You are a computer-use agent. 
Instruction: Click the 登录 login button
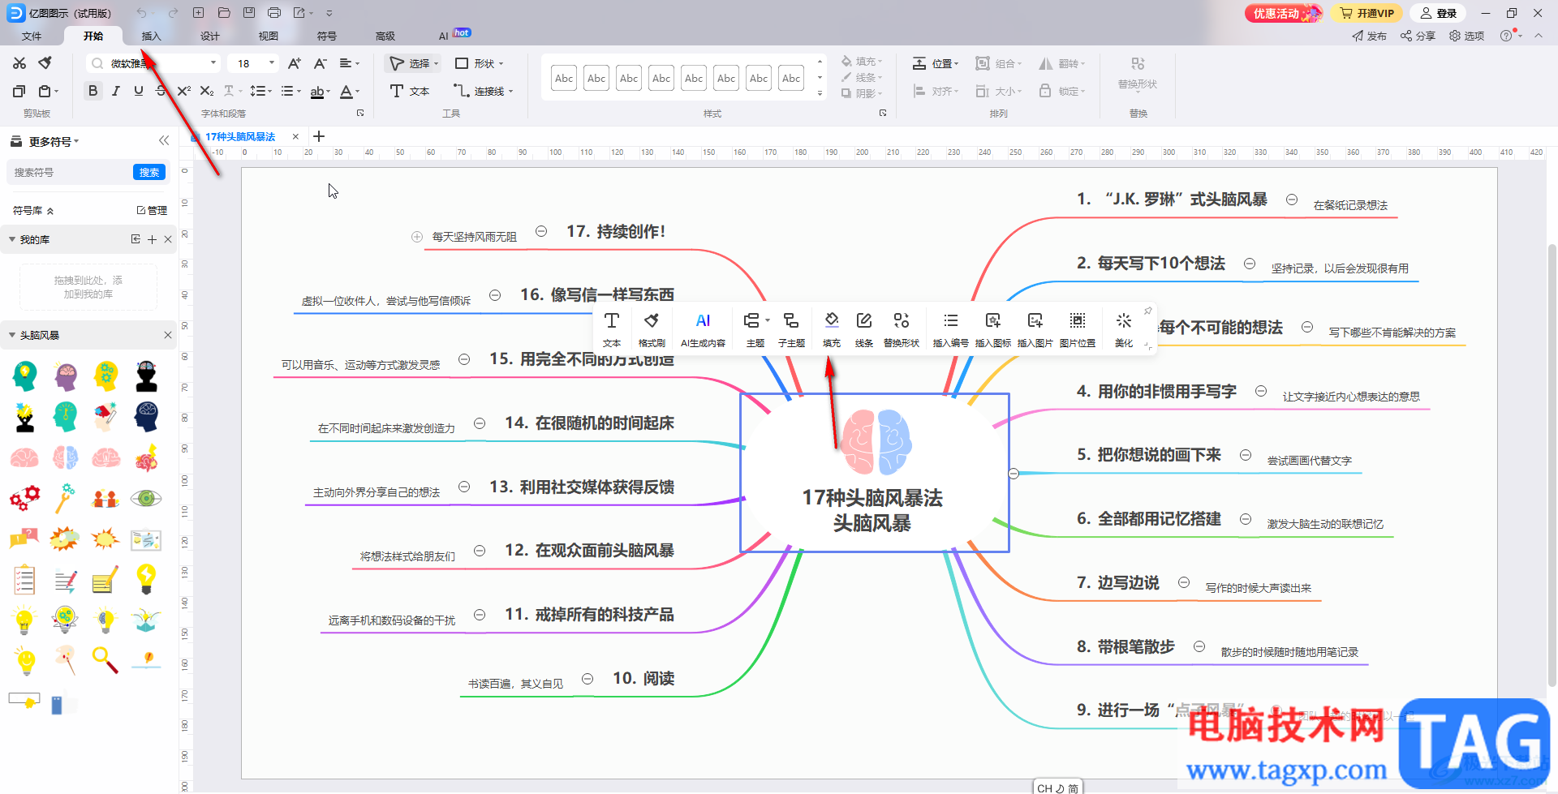(1438, 13)
